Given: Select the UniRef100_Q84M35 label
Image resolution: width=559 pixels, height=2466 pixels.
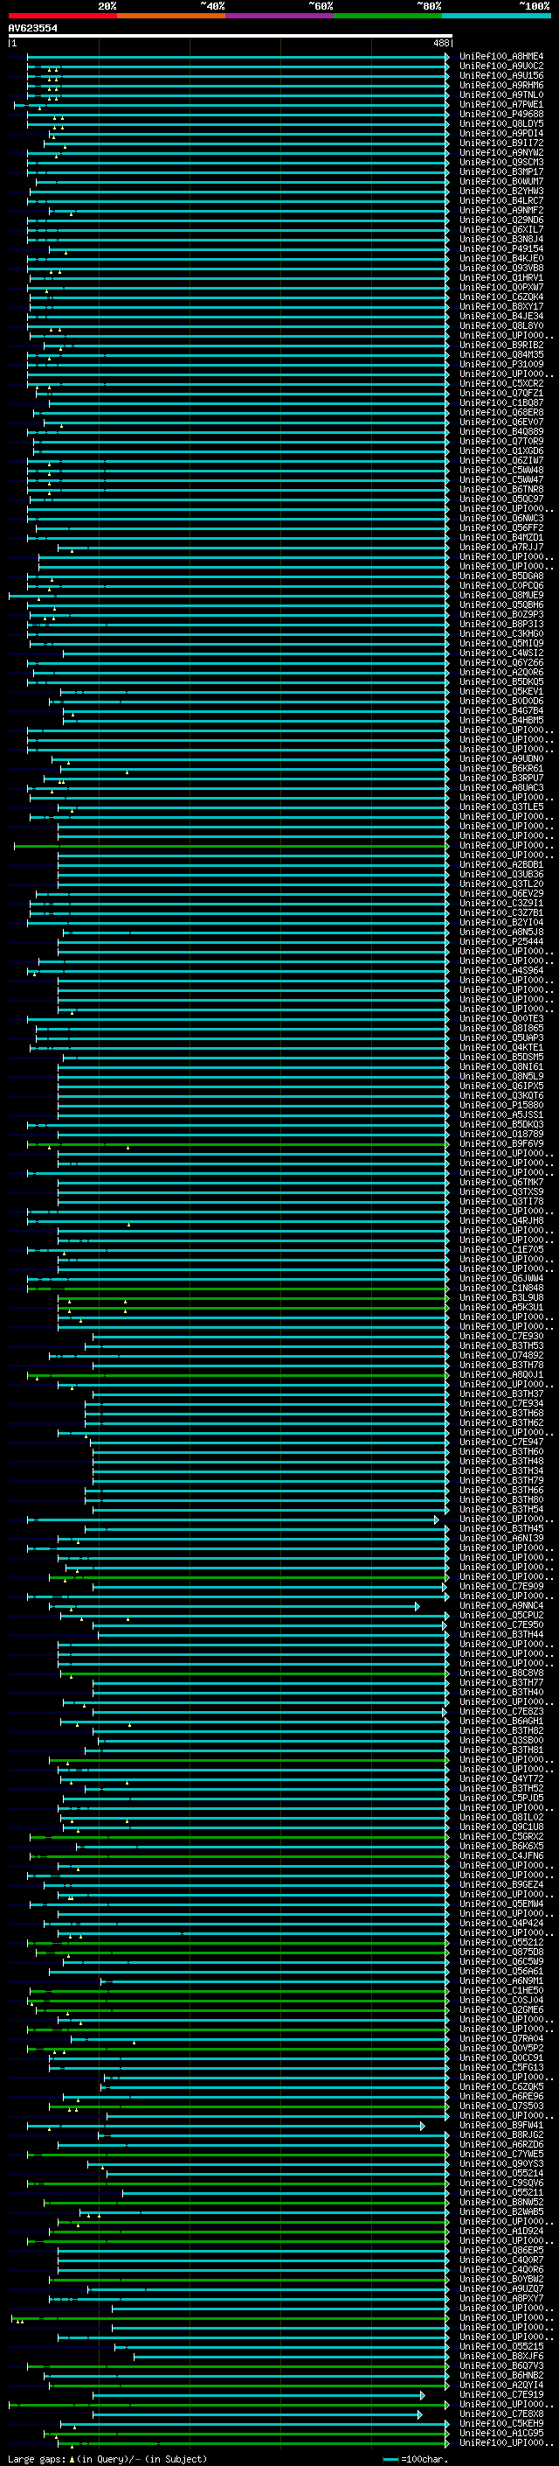Looking at the screenshot, I should point(500,354).
